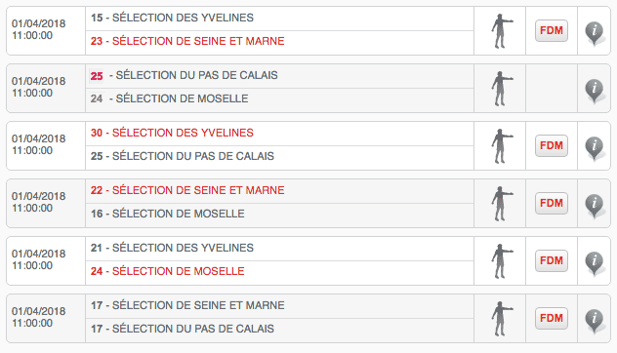Open info pin for Yvelines 15 match
Screen dimensions: 617x353
click(x=595, y=33)
